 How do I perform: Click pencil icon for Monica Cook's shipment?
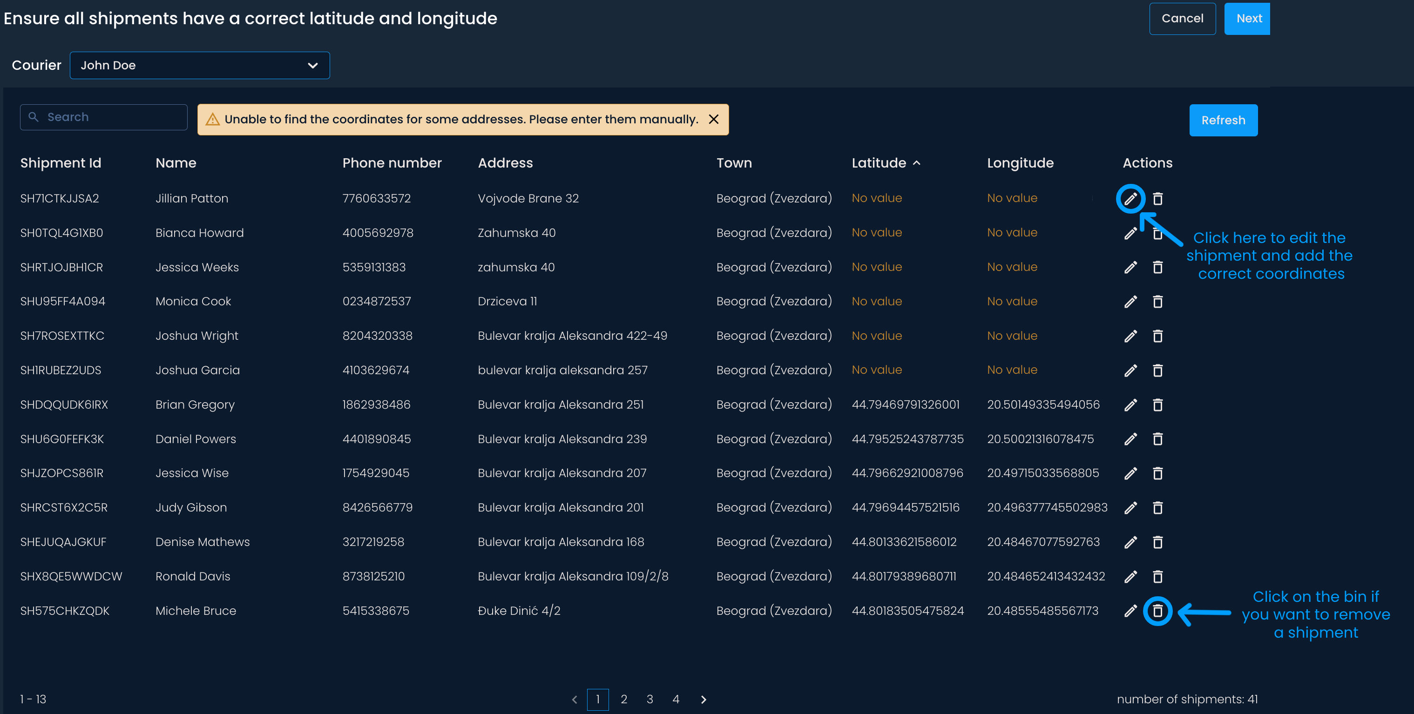[1130, 302]
